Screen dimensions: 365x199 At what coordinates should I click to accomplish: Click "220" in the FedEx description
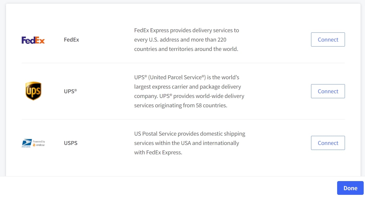(x=221, y=40)
